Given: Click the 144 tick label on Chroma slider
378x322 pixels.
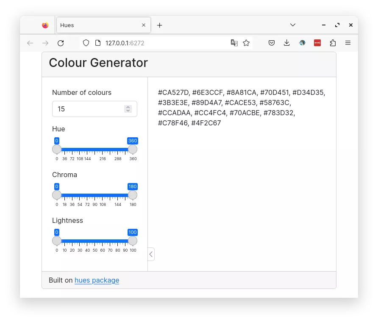Looking at the screenshot, I should pyautogui.click(x=118, y=205).
